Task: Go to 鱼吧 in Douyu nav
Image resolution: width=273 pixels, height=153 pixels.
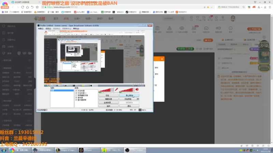Action: 111,19
